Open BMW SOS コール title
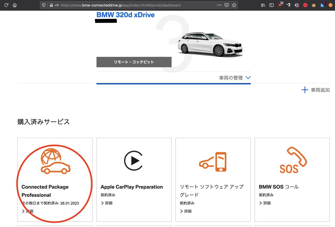 (278, 187)
